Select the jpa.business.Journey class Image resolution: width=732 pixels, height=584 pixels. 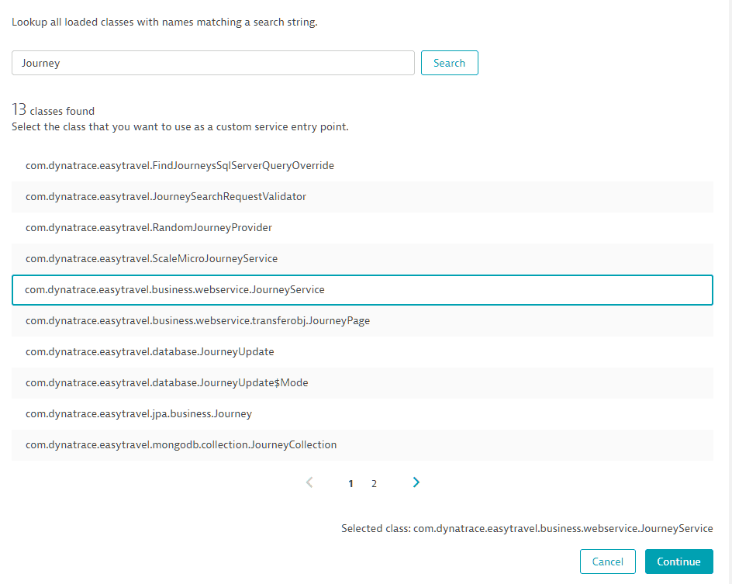tap(139, 413)
